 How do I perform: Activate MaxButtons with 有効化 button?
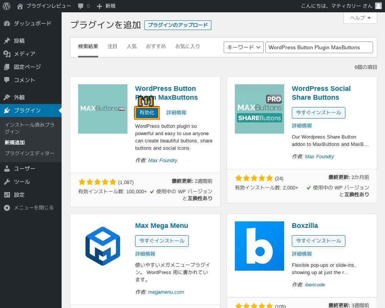(x=147, y=113)
